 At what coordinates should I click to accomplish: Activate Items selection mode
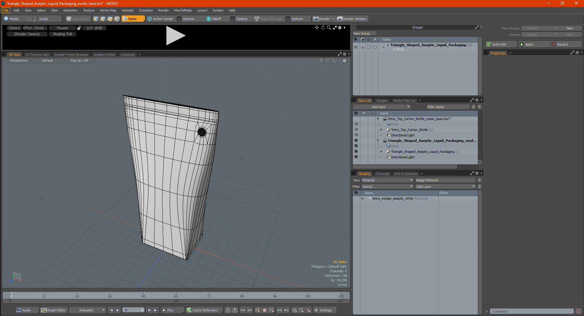[x=133, y=19]
